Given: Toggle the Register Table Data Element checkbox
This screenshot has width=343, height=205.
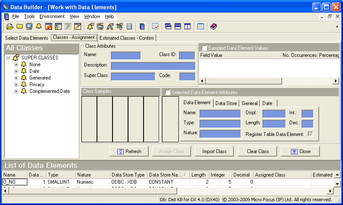Looking at the screenshot, I should [x=310, y=134].
